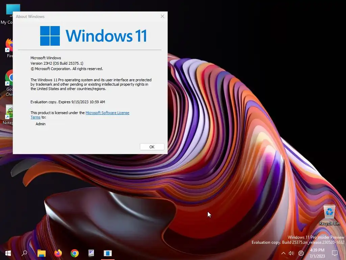Open the taskbar app left of winver

[91, 253]
